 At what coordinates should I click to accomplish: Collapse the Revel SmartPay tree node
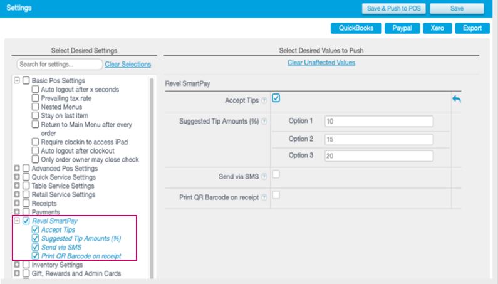(17, 221)
